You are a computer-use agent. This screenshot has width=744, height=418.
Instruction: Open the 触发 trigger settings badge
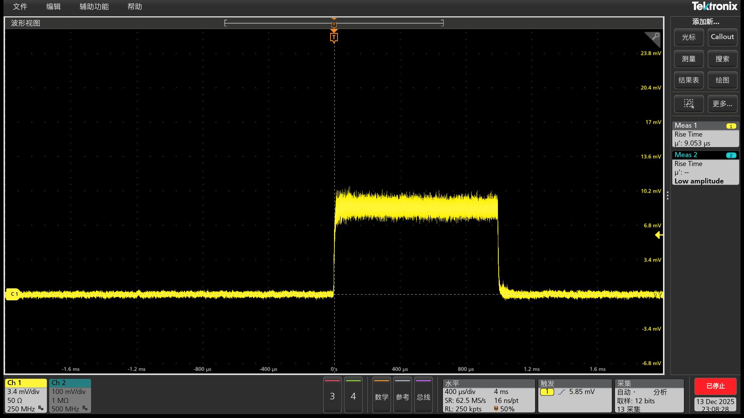(574, 396)
